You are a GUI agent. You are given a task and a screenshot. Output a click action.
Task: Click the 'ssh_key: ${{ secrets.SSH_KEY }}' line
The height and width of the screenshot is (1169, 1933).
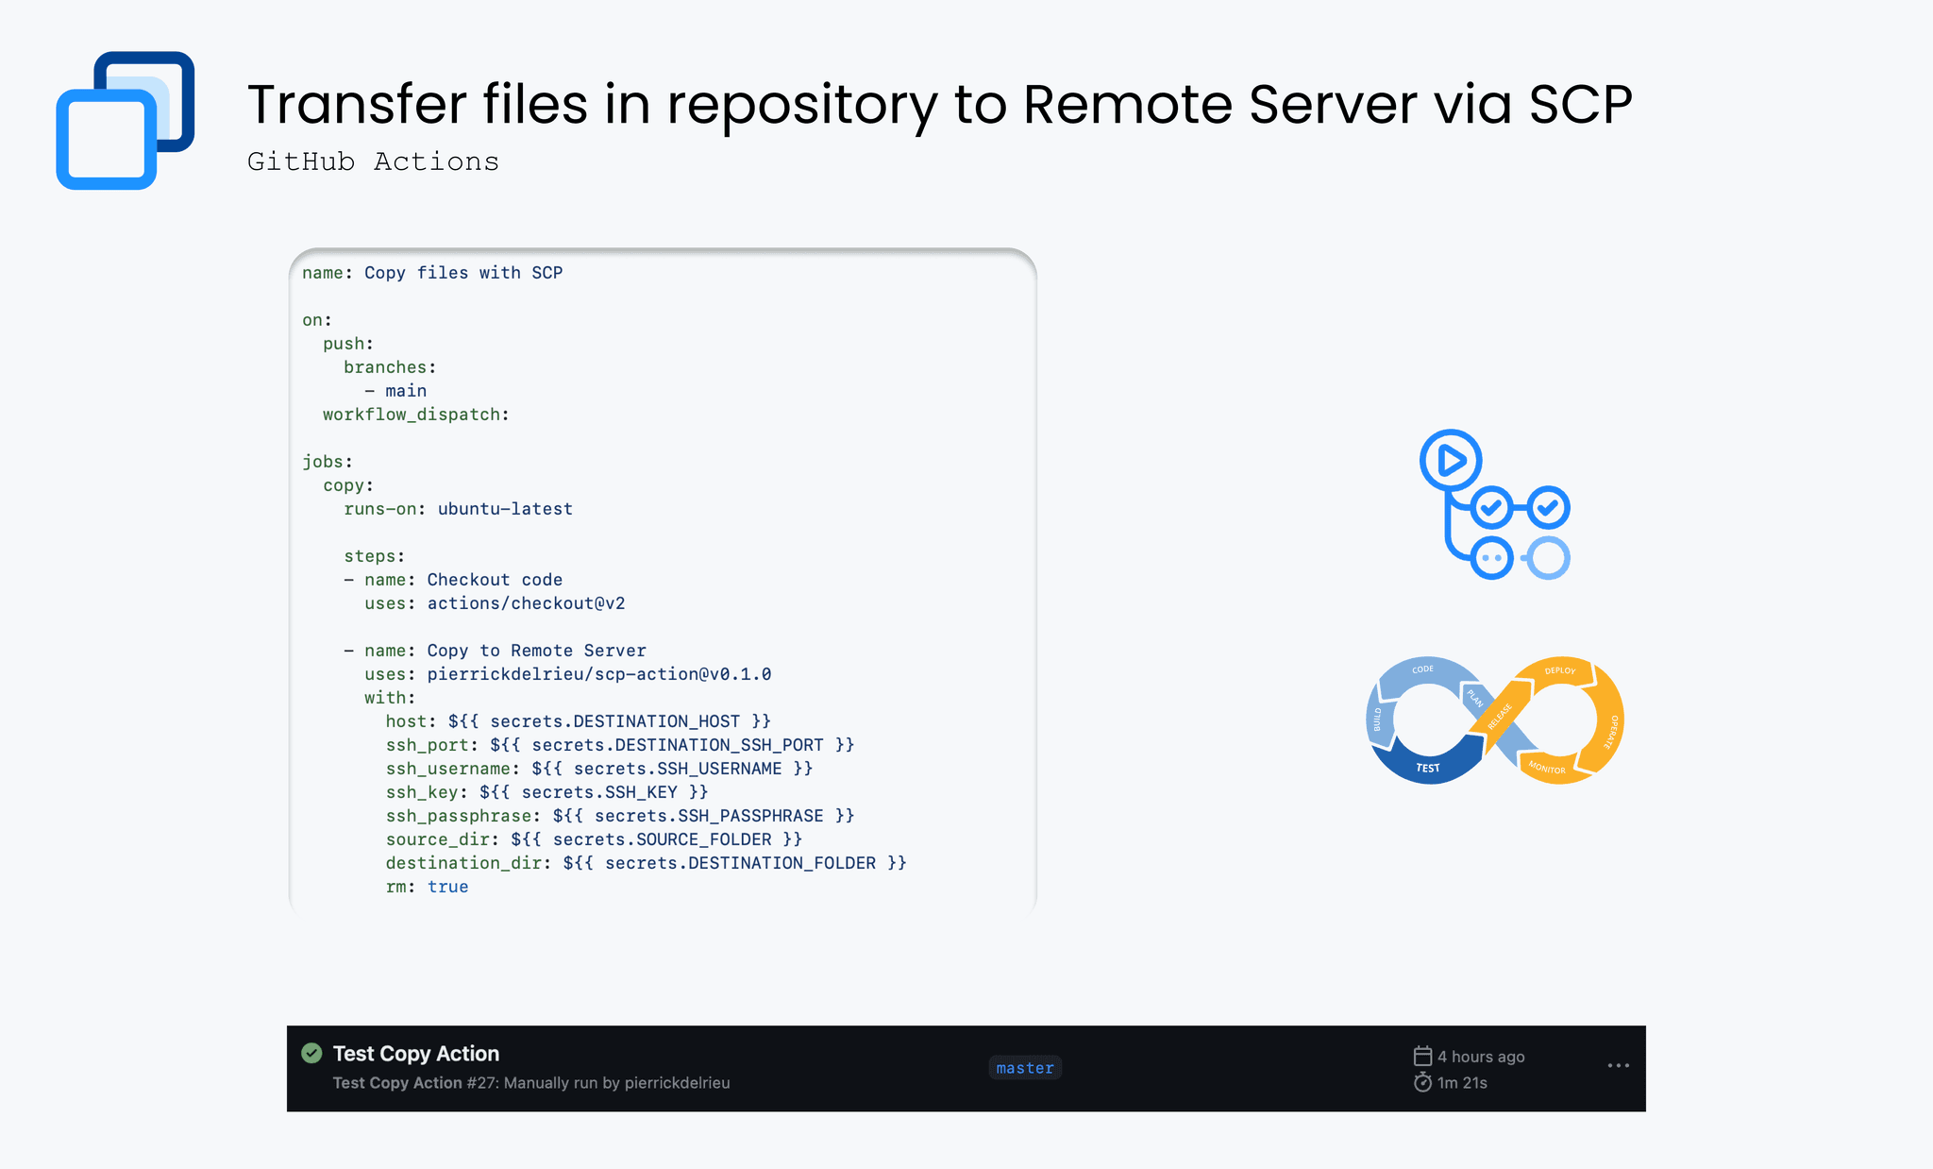(x=546, y=792)
